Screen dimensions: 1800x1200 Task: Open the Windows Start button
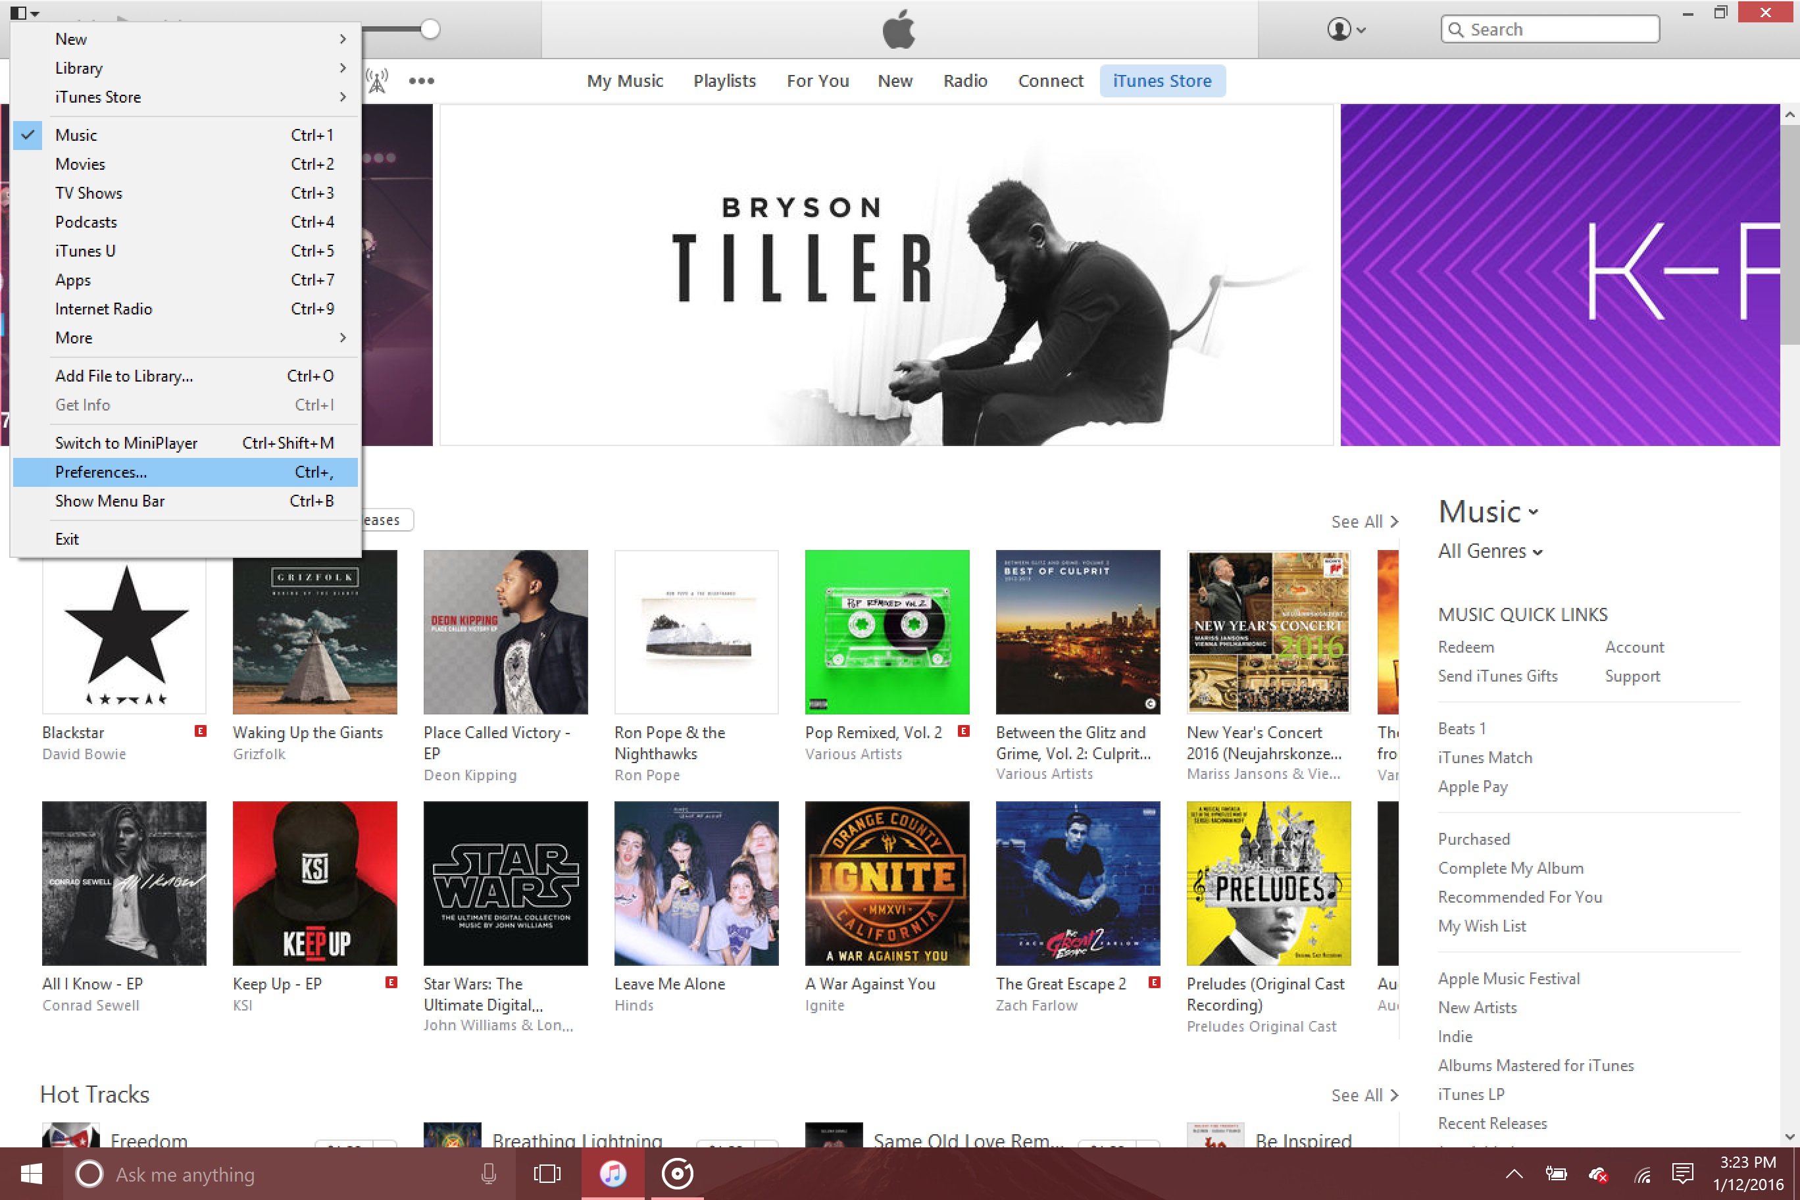pyautogui.click(x=32, y=1174)
